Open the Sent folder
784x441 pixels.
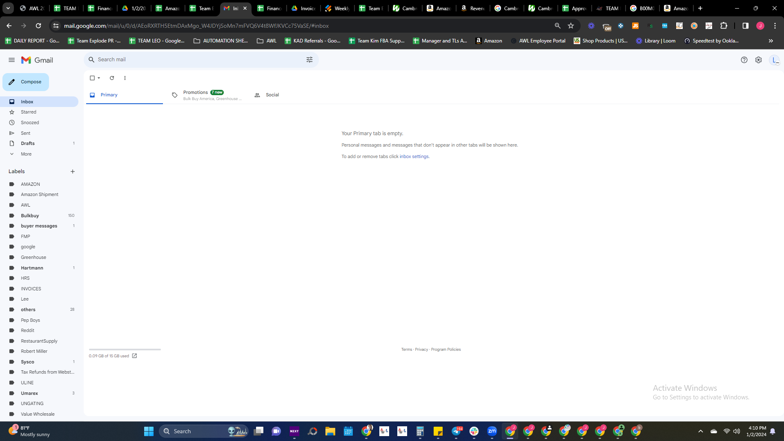(x=39, y=133)
